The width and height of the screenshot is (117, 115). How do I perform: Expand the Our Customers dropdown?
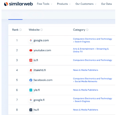point(86,4)
